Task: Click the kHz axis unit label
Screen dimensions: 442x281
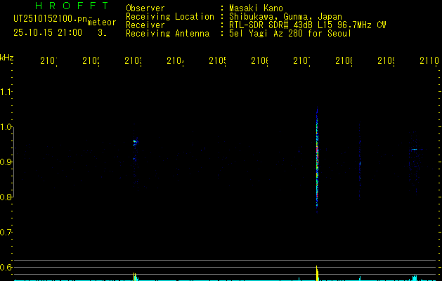Action: 7,58
